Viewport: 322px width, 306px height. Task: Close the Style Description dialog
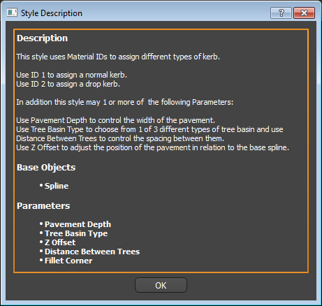304,13
